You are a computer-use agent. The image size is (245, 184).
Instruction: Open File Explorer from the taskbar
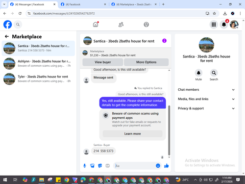coord(42,180)
